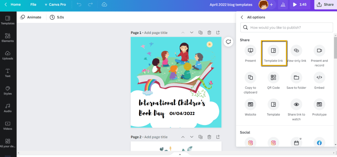Move Page 2 down with chevron
The width and height of the screenshot is (337, 157).
pyautogui.click(x=192, y=137)
